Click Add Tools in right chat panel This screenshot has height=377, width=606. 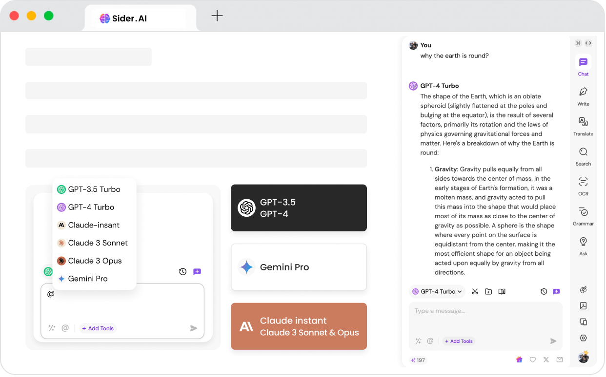(x=458, y=341)
